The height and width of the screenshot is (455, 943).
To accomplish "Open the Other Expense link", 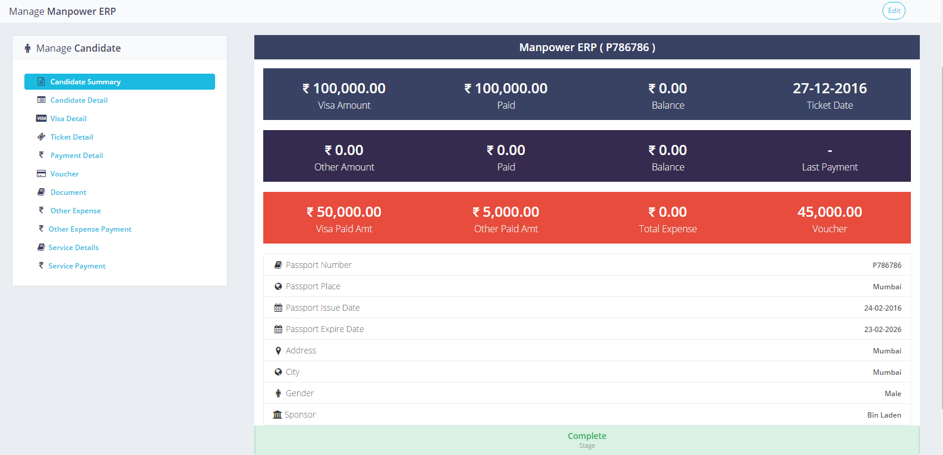I will click(75, 211).
